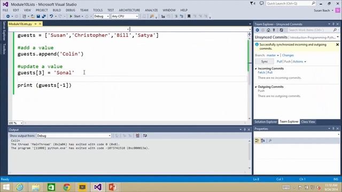Click the Pull link beside Sync
The image size is (342, 192).
pyautogui.click(x=279, y=62)
